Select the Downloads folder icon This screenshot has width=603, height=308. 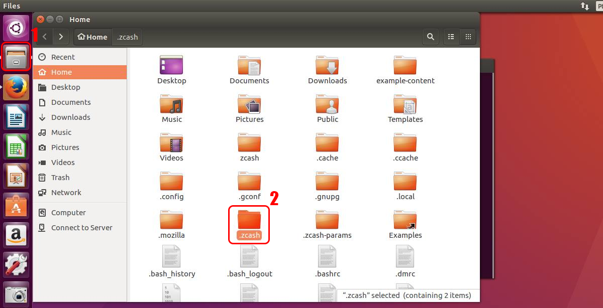[327, 70]
